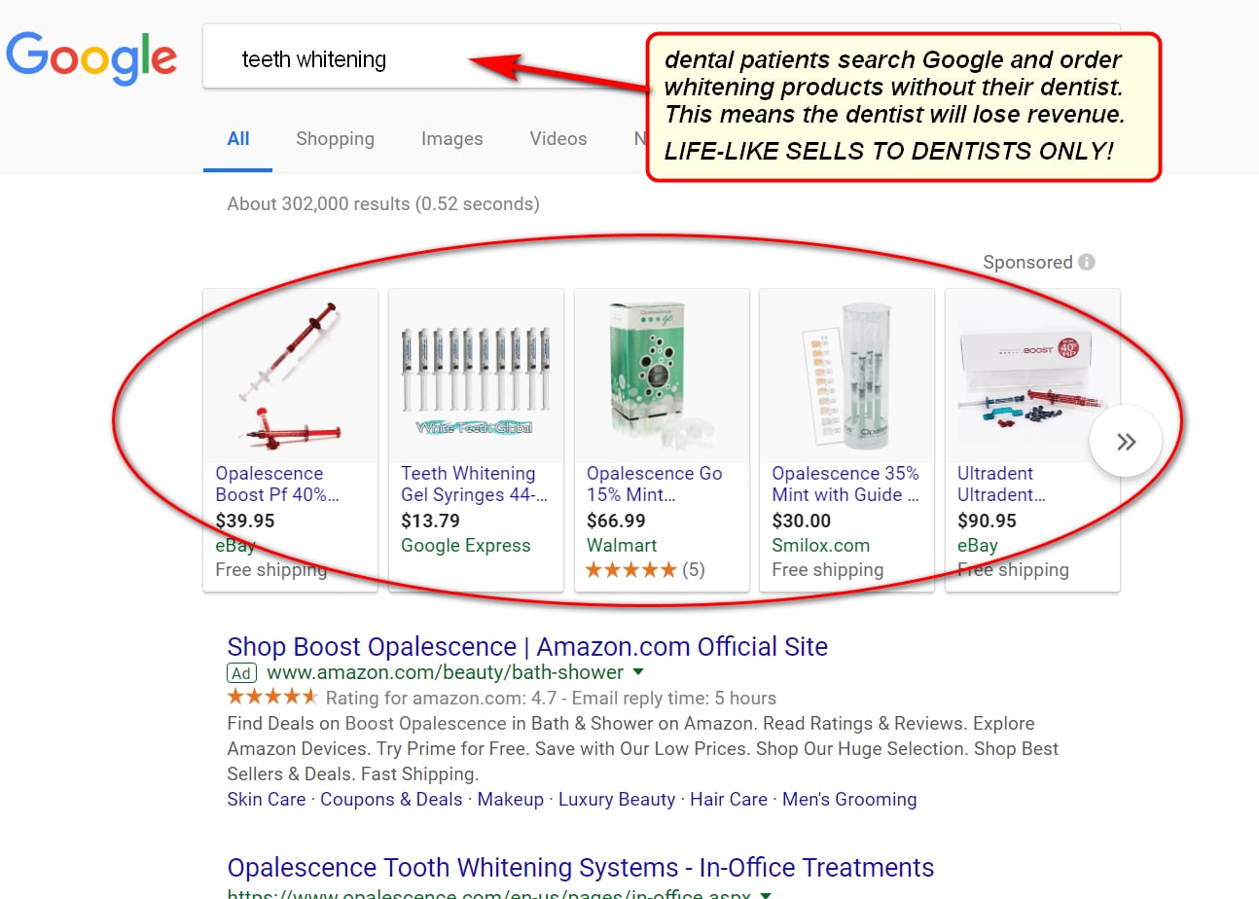Open the Opalescence 35% Mint product link

pos(845,484)
